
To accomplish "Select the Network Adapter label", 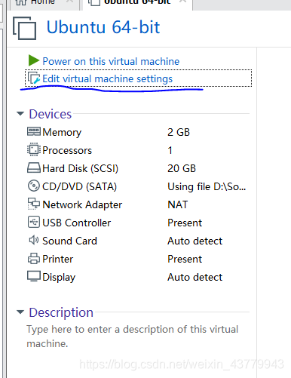I will click(x=82, y=204).
